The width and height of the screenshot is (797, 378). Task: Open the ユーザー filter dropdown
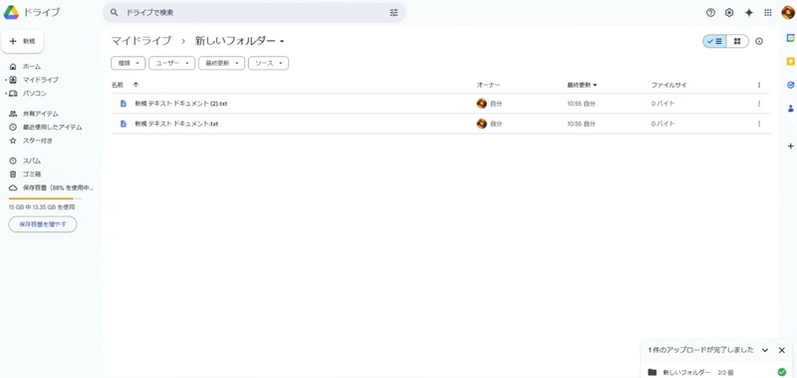171,63
